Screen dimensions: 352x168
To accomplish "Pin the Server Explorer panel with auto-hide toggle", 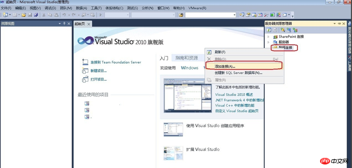I will [339, 23].
